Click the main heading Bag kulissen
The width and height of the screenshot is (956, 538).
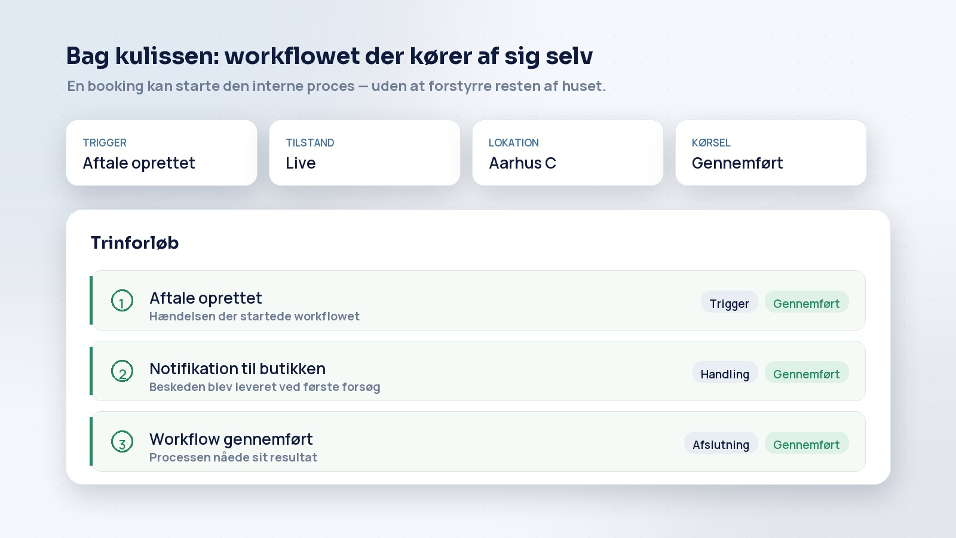click(x=329, y=56)
